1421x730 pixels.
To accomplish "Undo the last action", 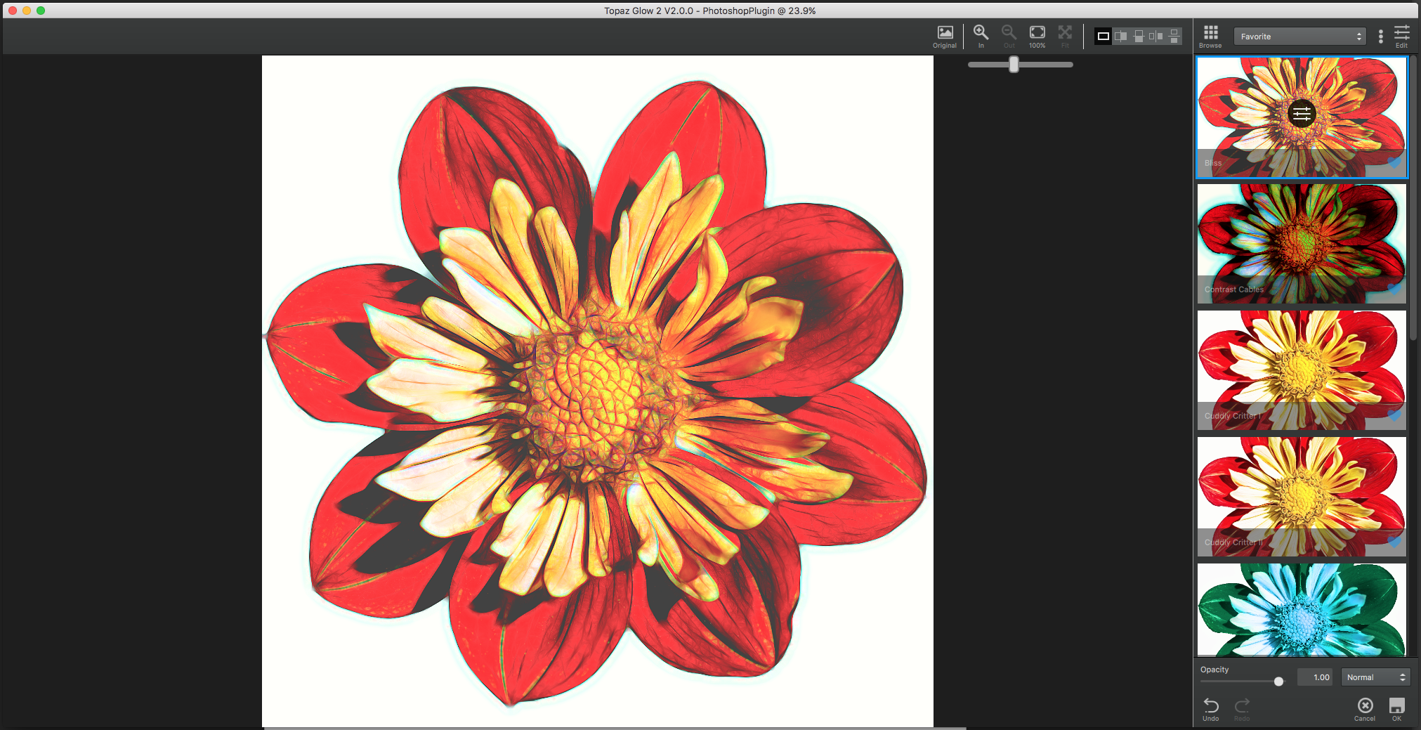I will pos(1211,708).
